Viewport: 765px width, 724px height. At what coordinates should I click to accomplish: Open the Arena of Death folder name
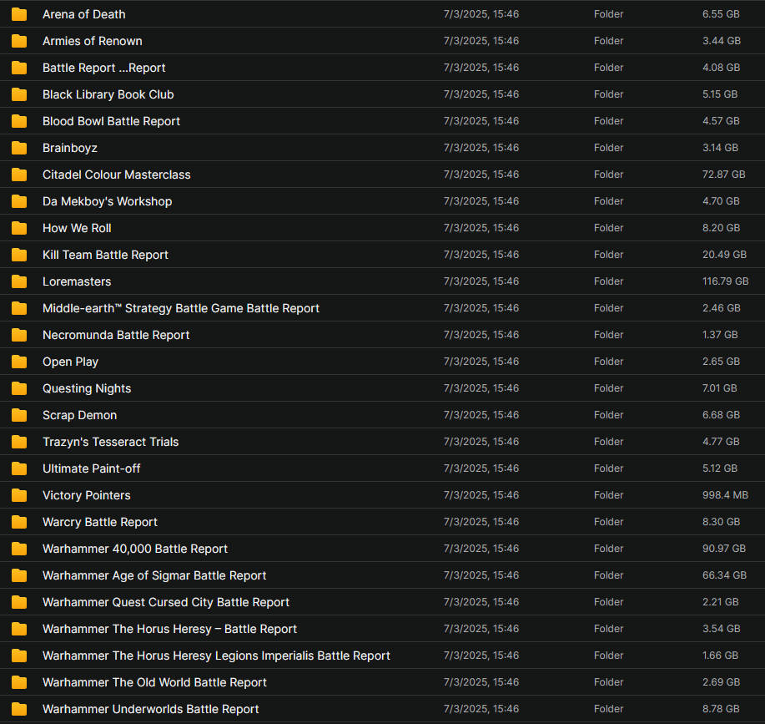pyautogui.click(x=84, y=14)
